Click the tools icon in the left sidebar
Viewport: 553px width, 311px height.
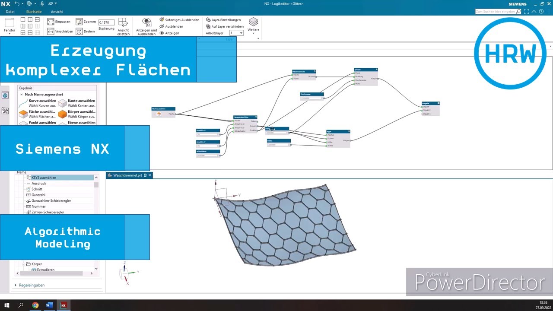[x=5, y=111]
